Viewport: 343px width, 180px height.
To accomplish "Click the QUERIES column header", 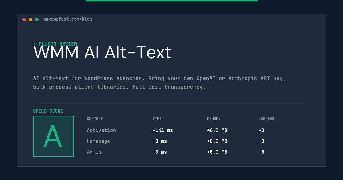I will pos(266,119).
